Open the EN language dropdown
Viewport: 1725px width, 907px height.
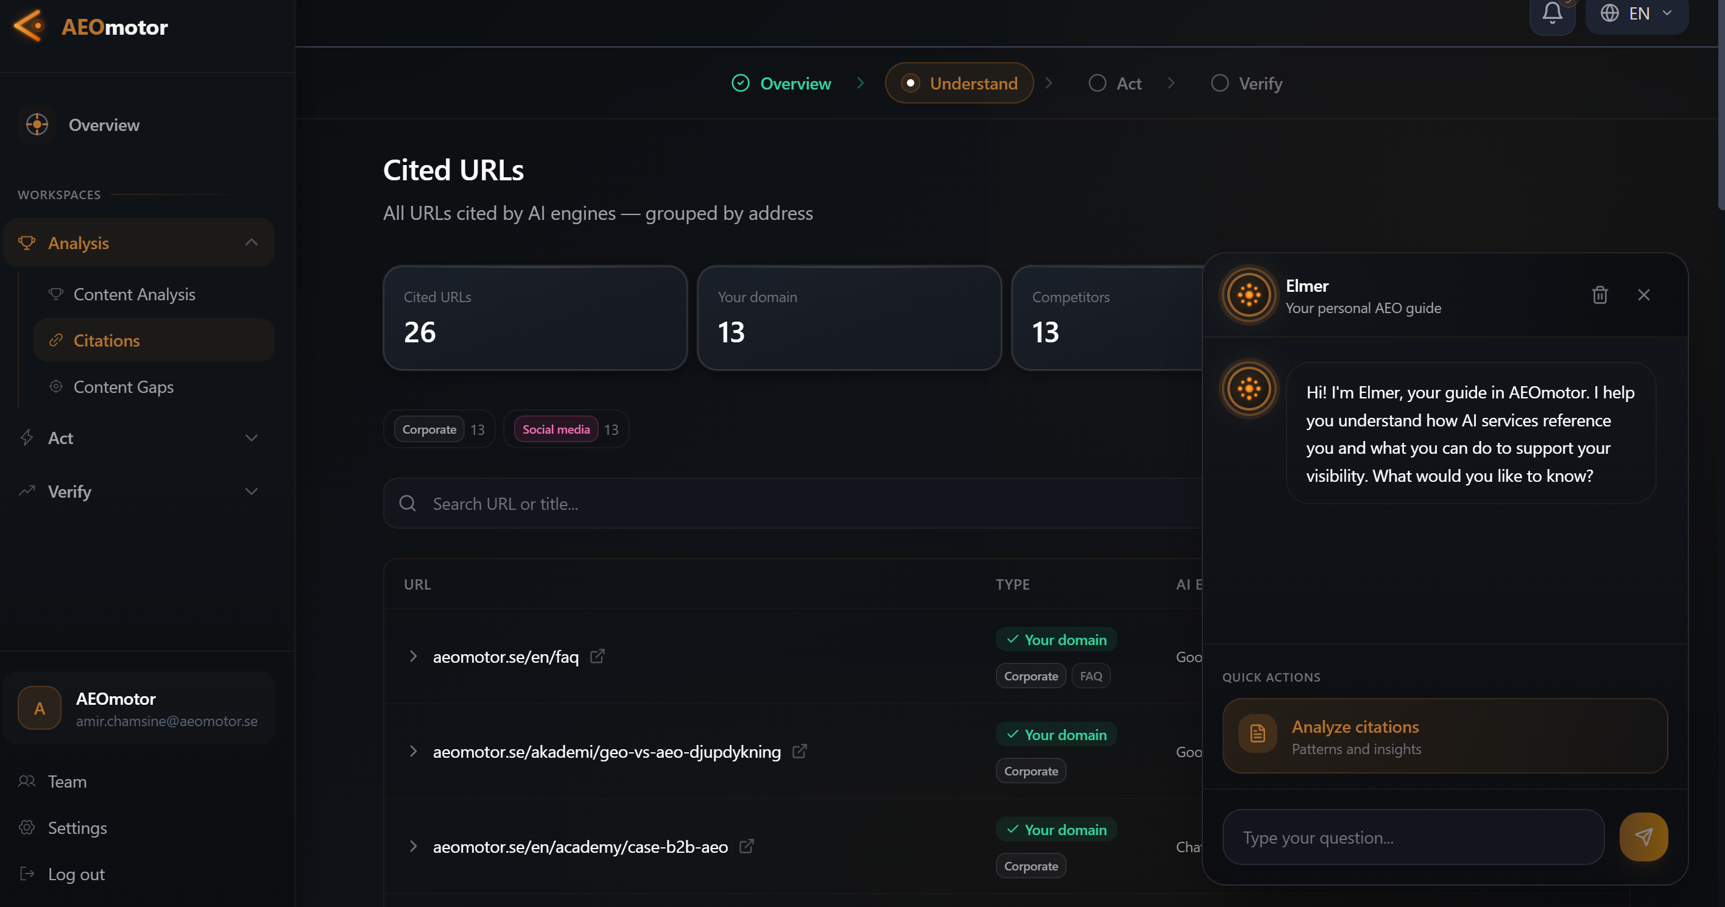(x=1636, y=13)
